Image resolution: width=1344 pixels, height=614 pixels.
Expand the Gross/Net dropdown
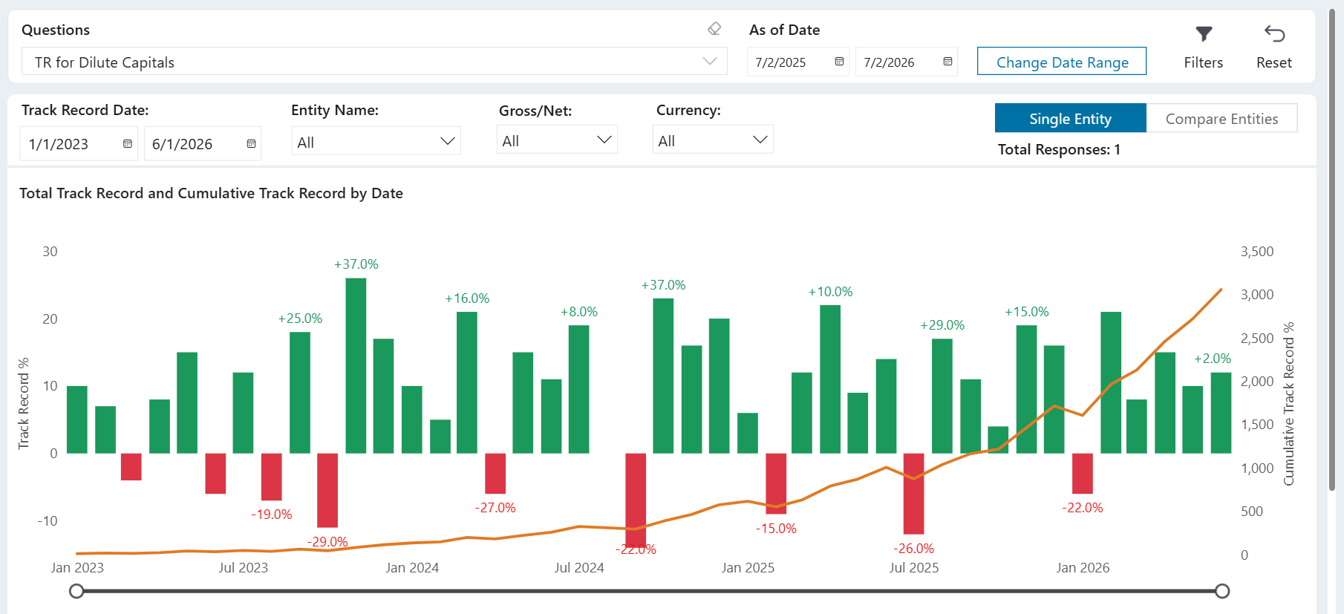[x=557, y=140]
